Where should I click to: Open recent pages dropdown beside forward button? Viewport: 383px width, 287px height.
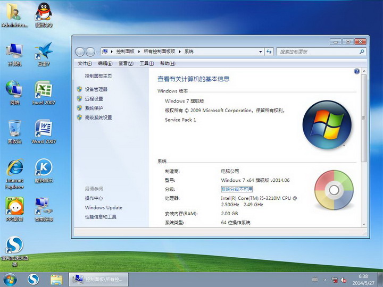tap(98, 52)
